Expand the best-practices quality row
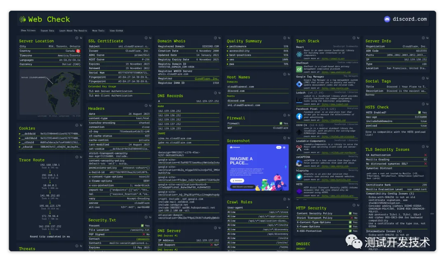The width and height of the screenshot is (445, 262). [258, 55]
